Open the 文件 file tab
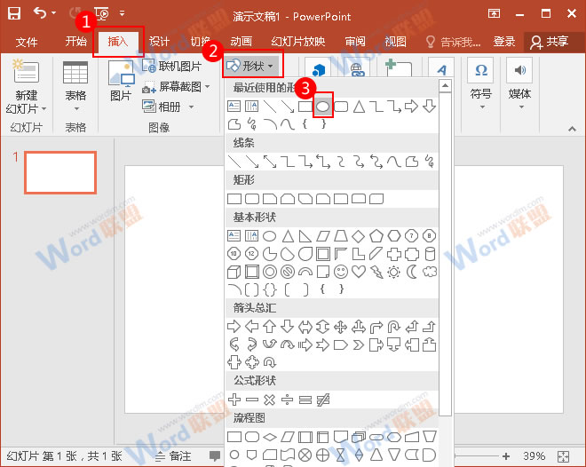The width and height of the screenshot is (586, 467). pos(27,42)
